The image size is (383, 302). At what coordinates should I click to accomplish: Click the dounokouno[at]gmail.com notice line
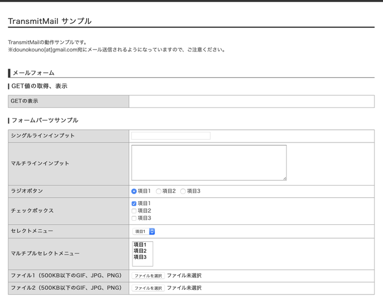[x=116, y=50]
